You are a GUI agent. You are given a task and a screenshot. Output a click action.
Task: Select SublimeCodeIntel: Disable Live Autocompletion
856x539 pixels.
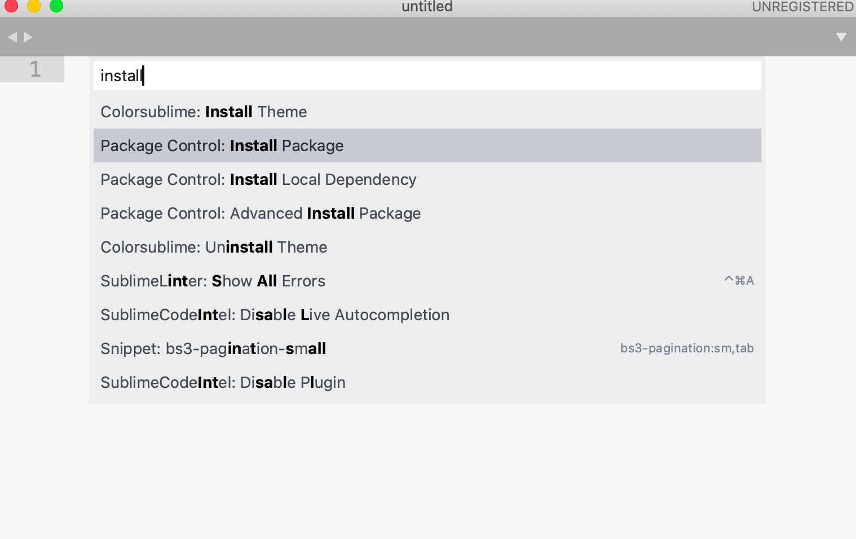[x=427, y=315]
